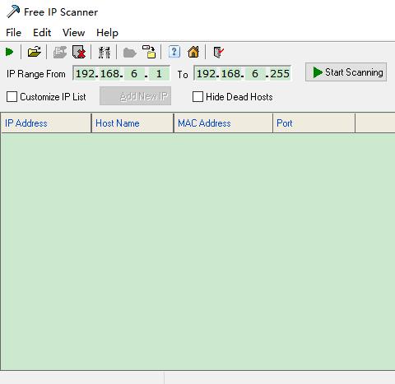The height and width of the screenshot is (384, 395).
Task: Click the To IP address field
Action: pyautogui.click(x=242, y=73)
